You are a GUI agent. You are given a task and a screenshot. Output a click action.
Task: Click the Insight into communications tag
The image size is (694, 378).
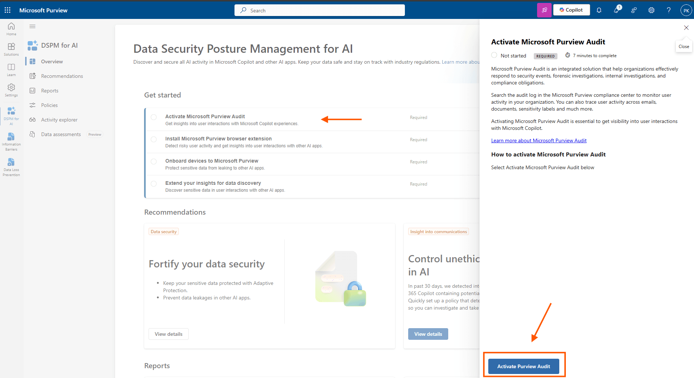438,232
